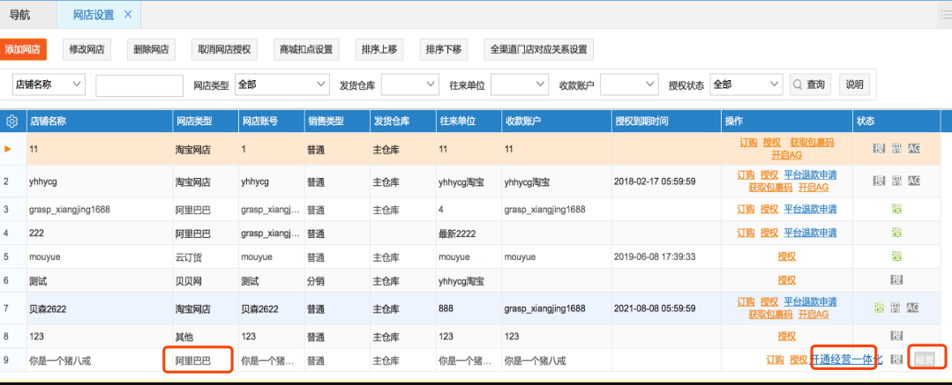The image size is (952, 385).
Task: Click 授权 link in row 123
Action: coord(787,336)
